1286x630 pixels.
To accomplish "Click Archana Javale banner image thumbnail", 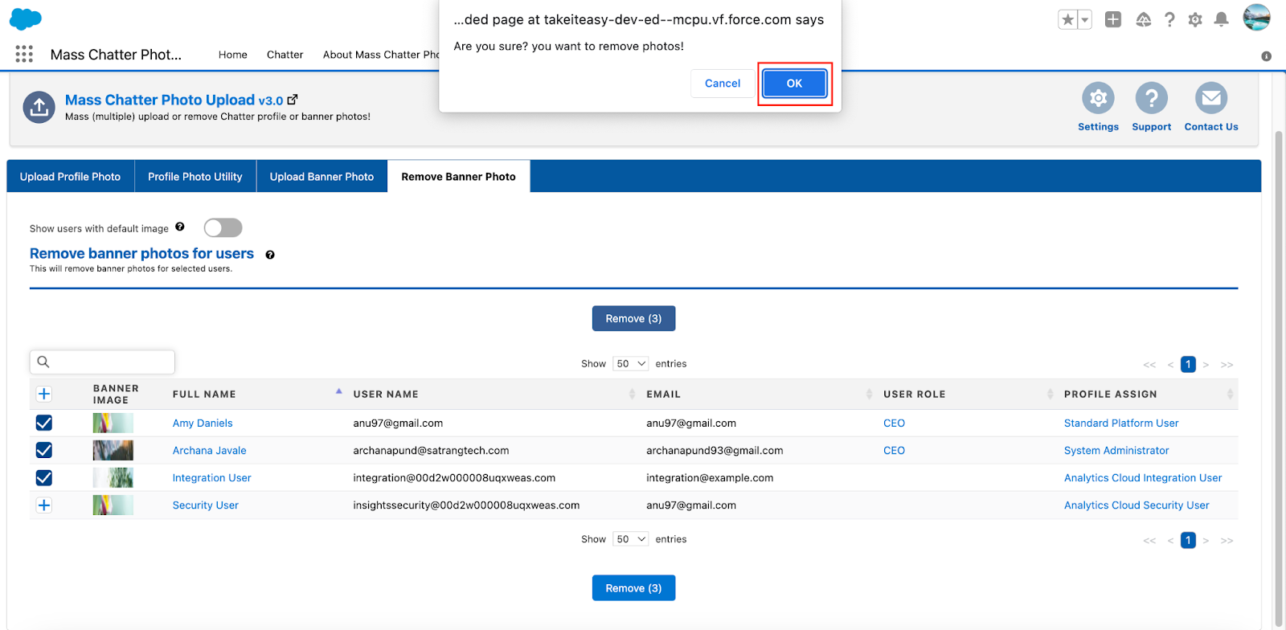I will tap(113, 450).
